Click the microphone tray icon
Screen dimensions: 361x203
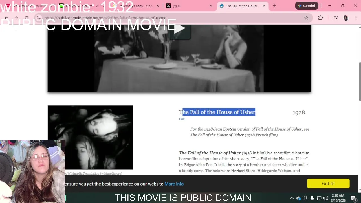coord(312,198)
